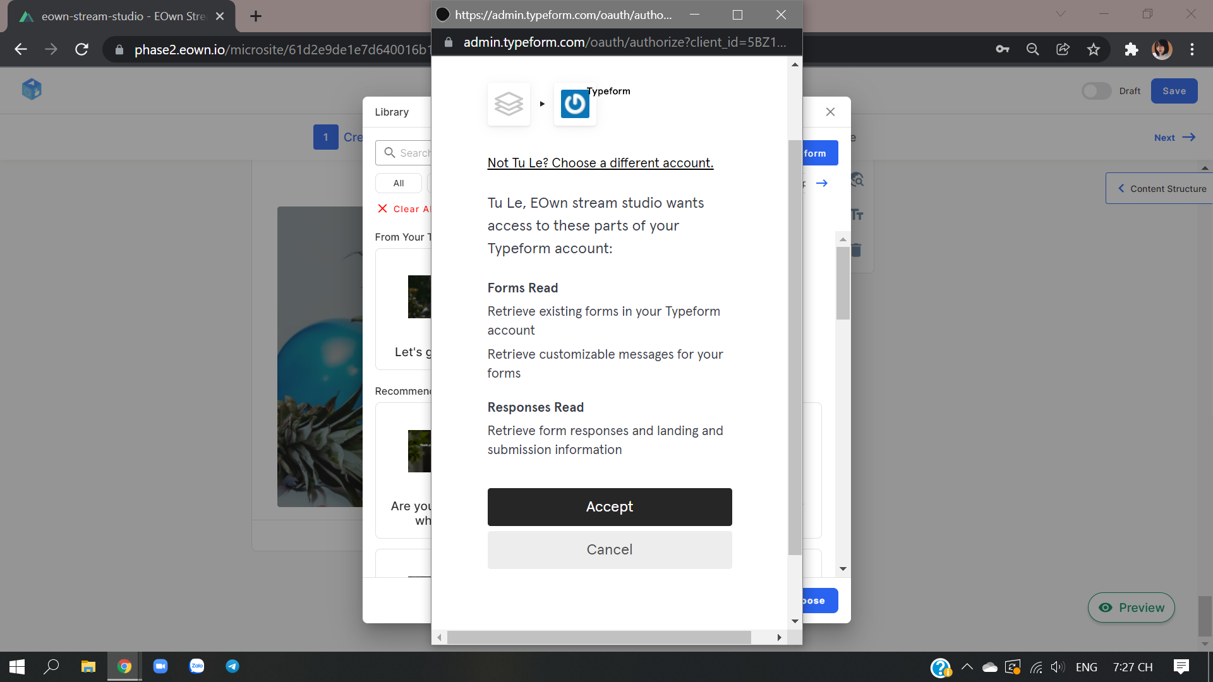Close the eown-stream-studio tab
1213x682 pixels.
[x=220, y=16]
